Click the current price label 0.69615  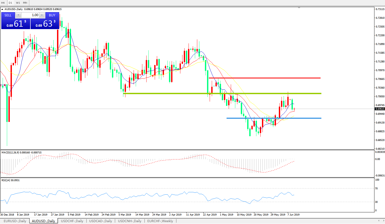click(x=380, y=109)
